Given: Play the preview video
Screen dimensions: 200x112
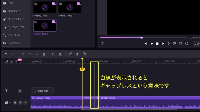Looking at the screenshot, I should tap(152, 43).
